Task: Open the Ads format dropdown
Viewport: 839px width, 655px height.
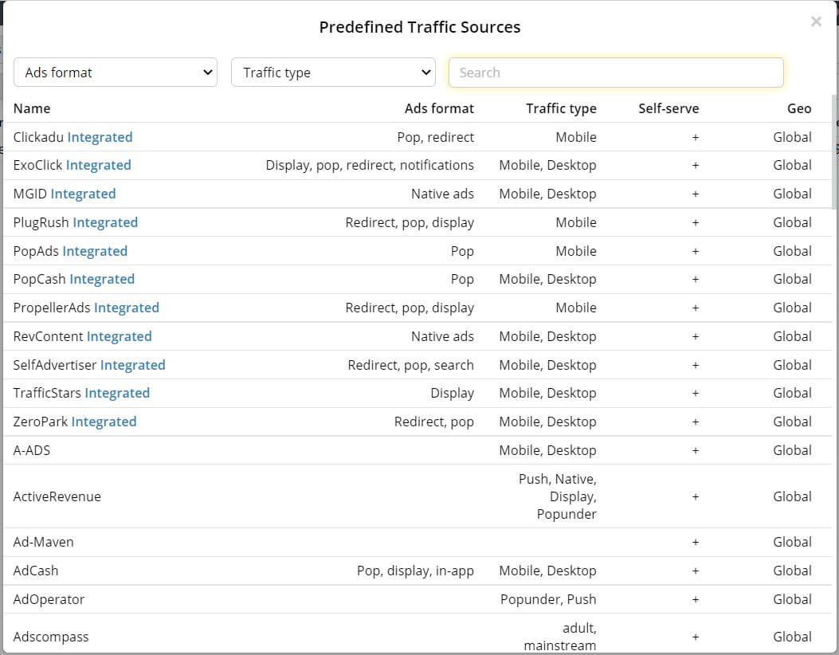Action: coord(116,73)
